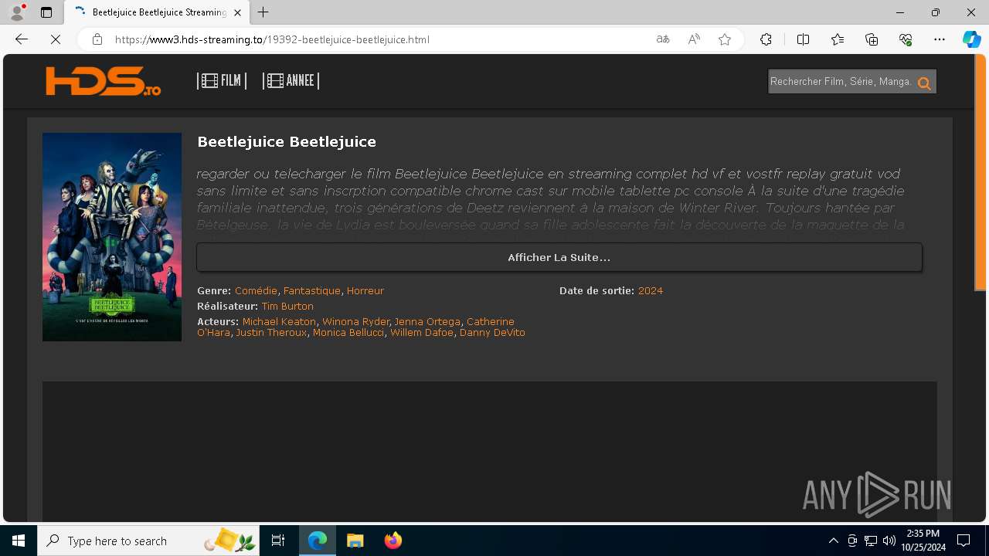Open the Comédie genre link
The height and width of the screenshot is (556, 989).
click(256, 291)
